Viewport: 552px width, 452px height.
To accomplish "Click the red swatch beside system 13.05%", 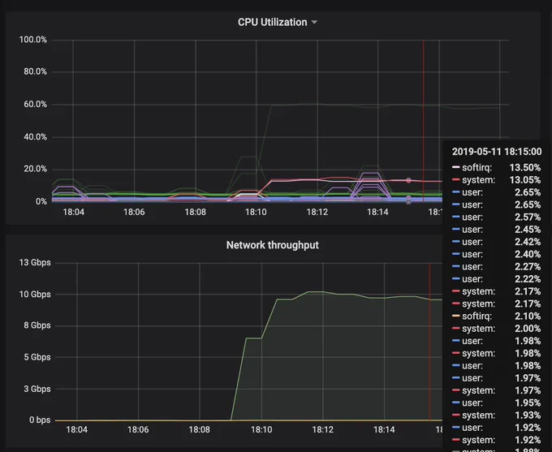I will pos(456,179).
